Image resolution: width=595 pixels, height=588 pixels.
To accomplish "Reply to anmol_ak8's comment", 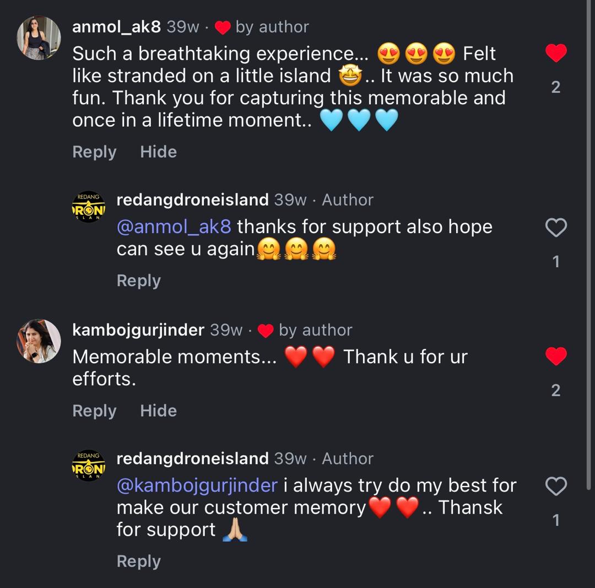I will coord(94,152).
